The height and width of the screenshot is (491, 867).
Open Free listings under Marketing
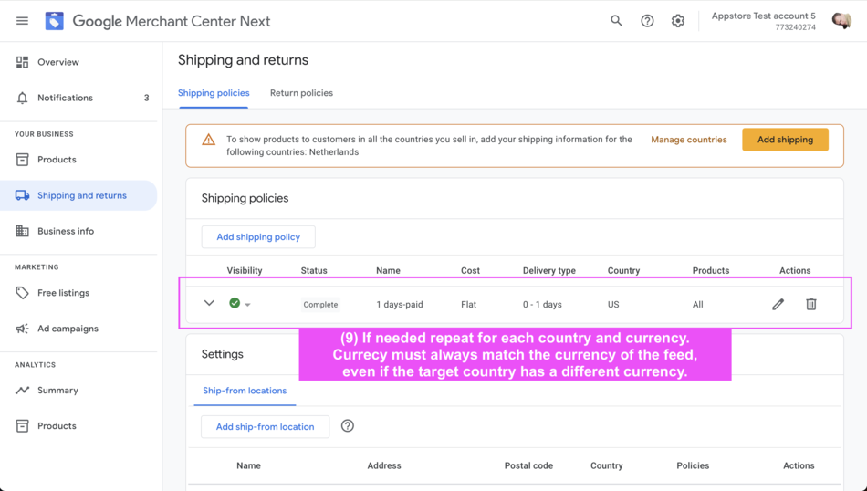point(63,293)
